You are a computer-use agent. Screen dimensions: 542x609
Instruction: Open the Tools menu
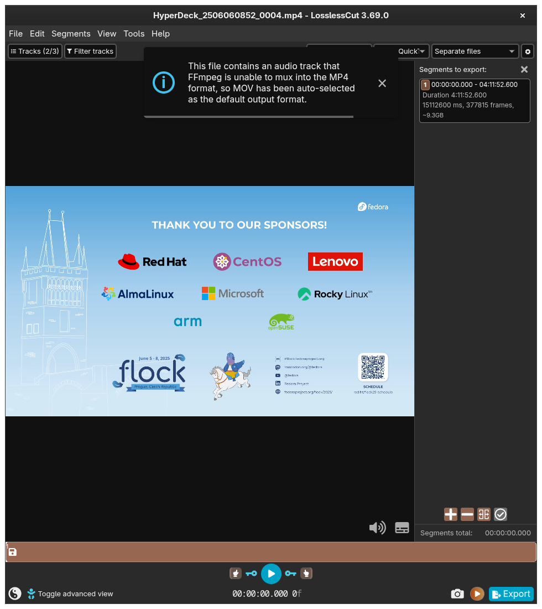[134, 34]
